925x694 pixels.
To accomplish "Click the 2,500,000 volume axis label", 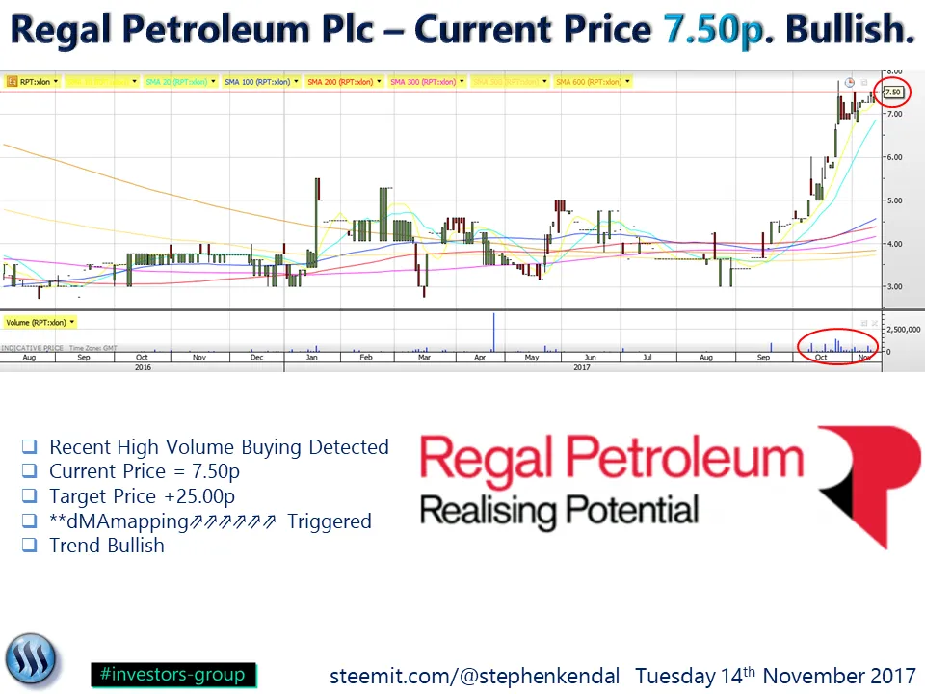I will click(903, 330).
